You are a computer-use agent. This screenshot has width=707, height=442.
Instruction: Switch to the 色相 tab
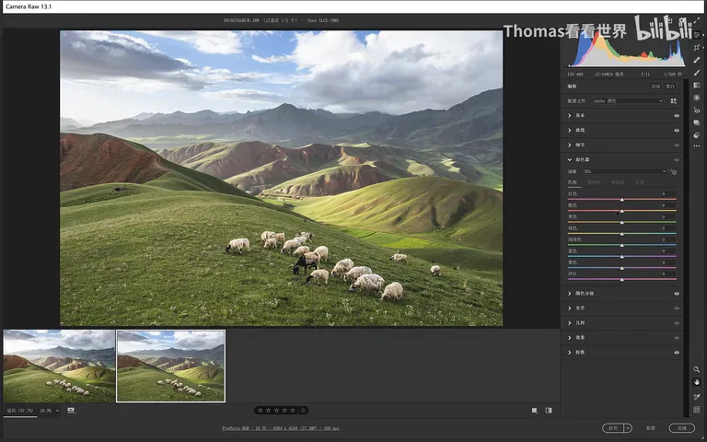pos(573,182)
